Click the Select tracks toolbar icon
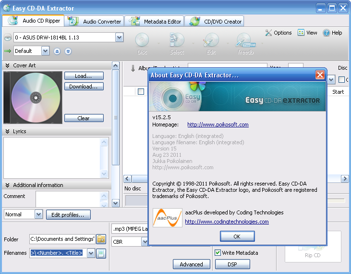The image size is (351, 274). click(x=177, y=40)
